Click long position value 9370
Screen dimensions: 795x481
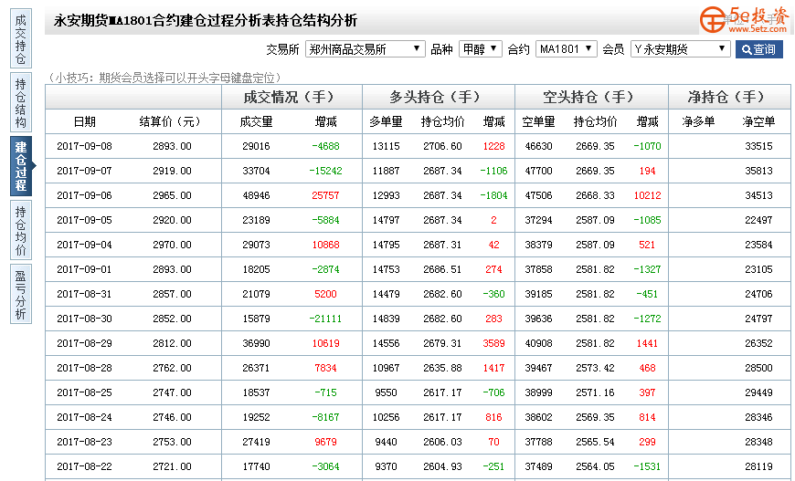(386, 466)
